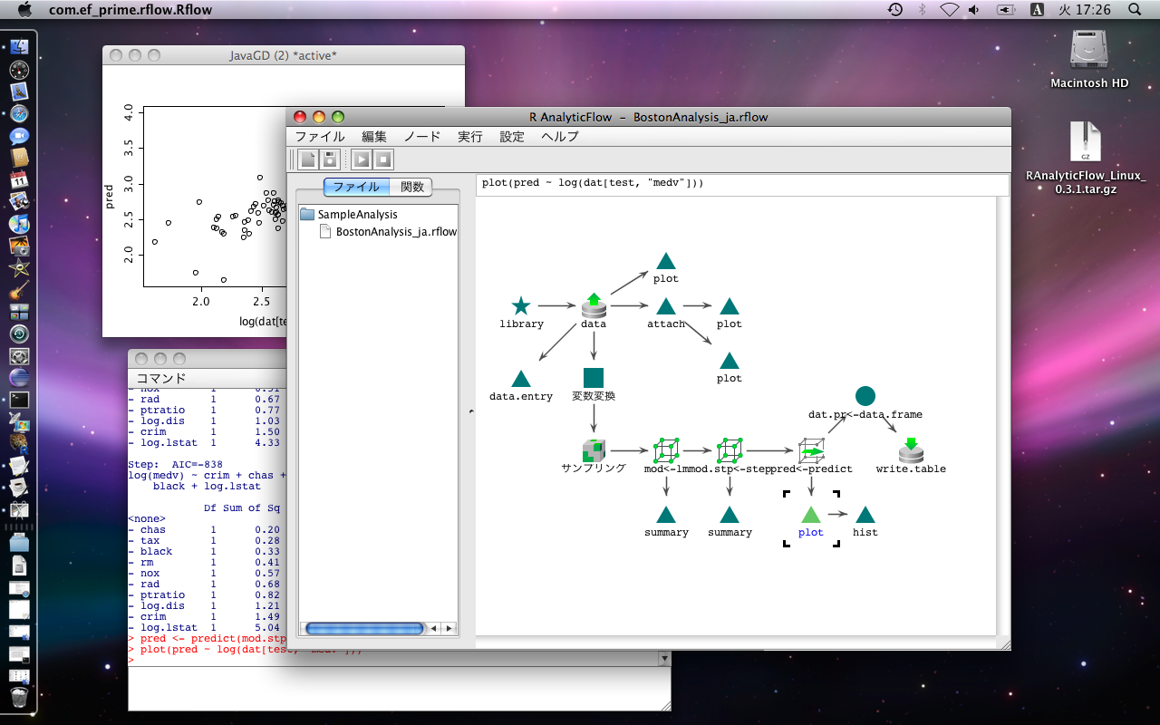Click the input source A icon

1038,9
